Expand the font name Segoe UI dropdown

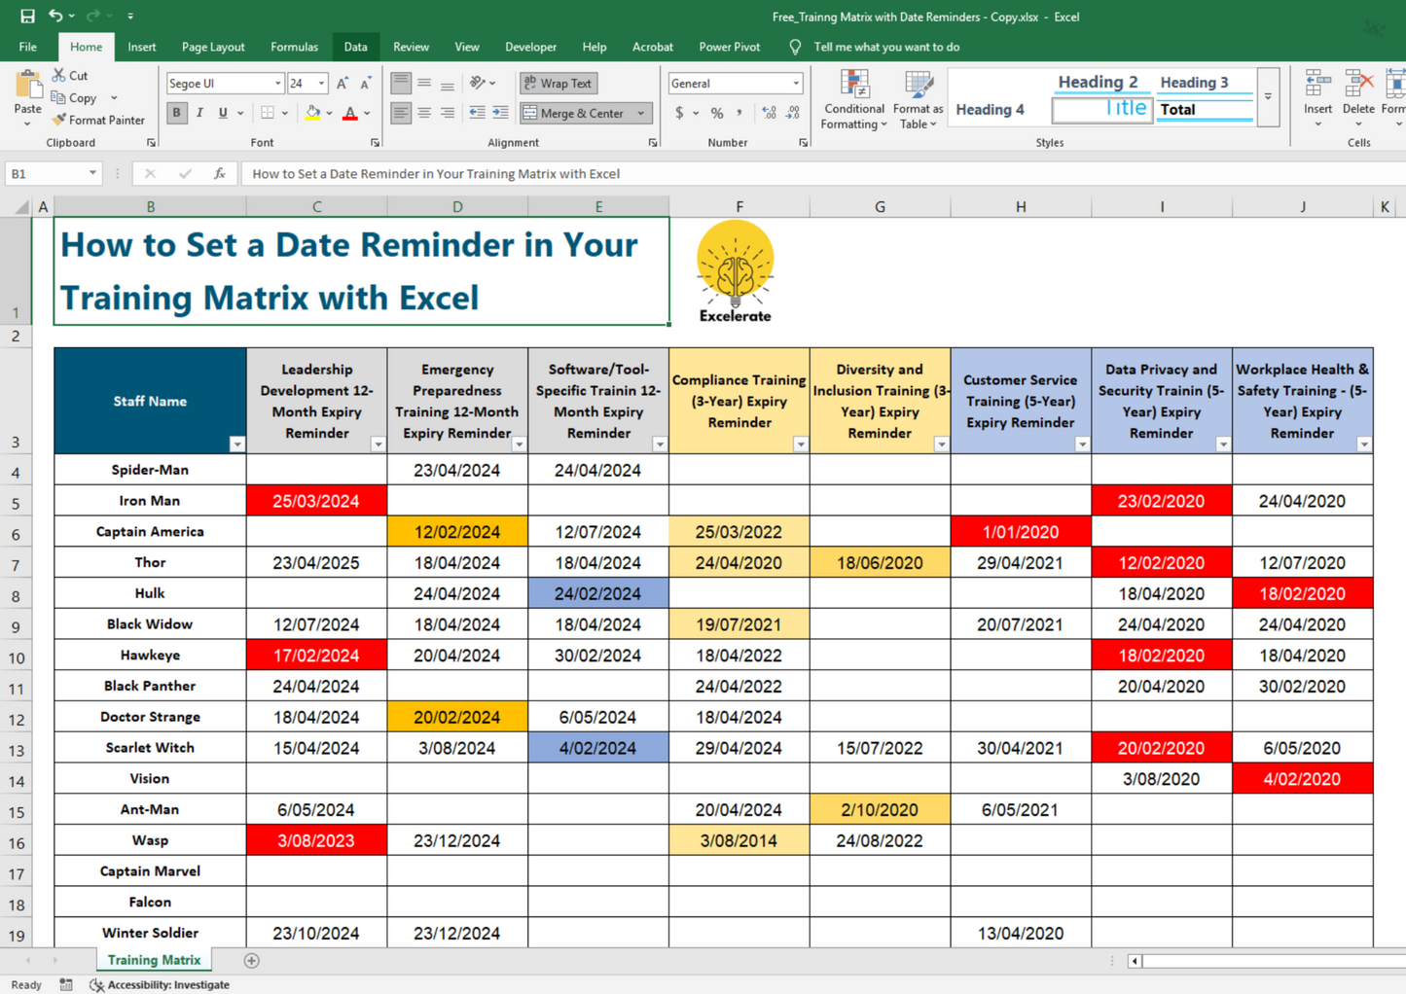tap(277, 84)
